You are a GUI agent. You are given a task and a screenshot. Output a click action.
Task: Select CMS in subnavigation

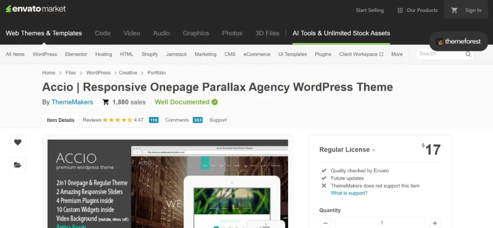[230, 54]
